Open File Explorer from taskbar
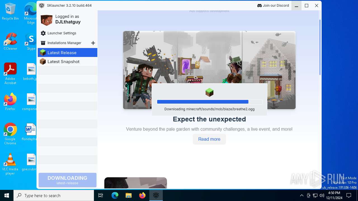The width and height of the screenshot is (358, 201). tap(128, 195)
